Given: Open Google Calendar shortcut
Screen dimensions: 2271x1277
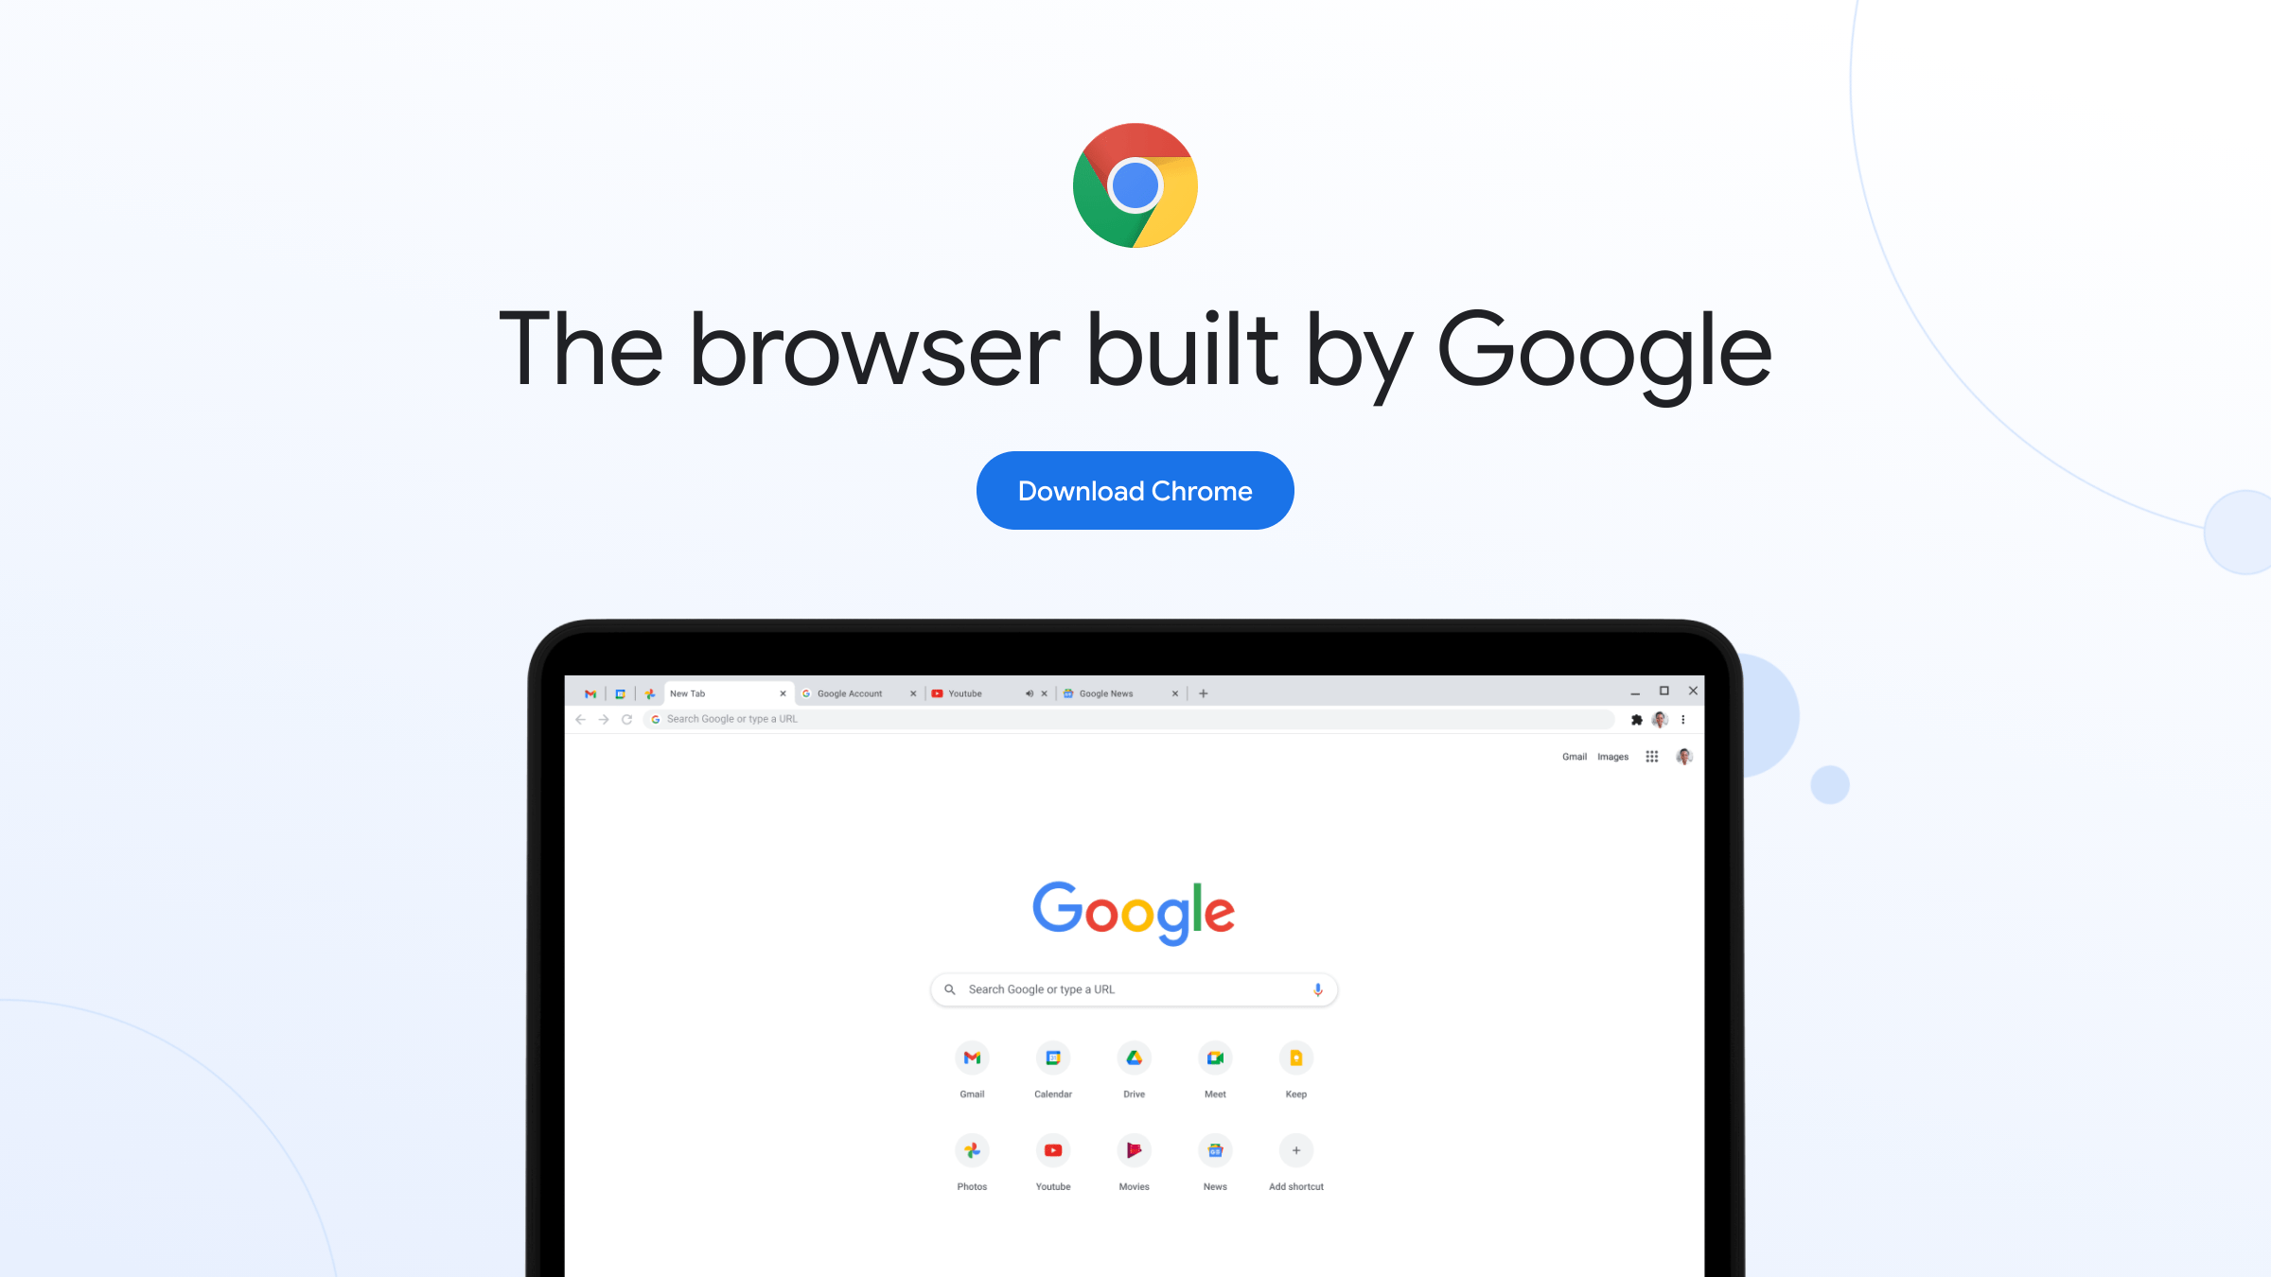Looking at the screenshot, I should (1053, 1058).
